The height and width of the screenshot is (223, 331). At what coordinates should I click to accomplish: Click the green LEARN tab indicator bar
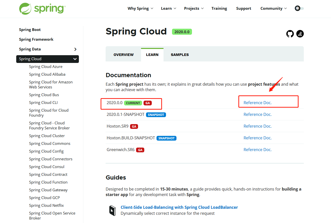(152, 47)
